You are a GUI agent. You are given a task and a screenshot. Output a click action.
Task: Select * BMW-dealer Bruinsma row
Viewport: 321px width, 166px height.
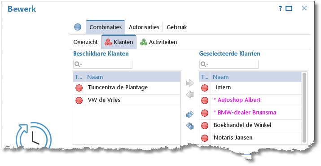click(250, 113)
